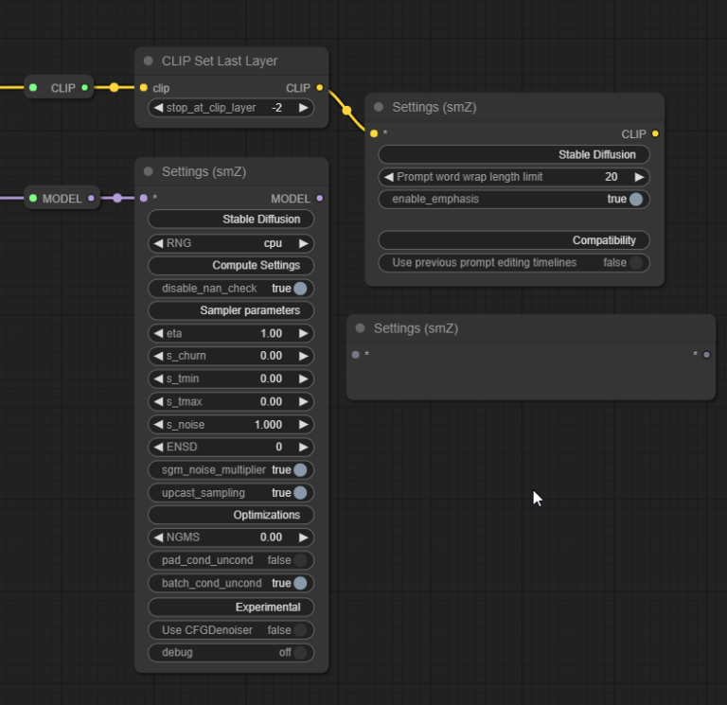Click the Compatibility section header
This screenshot has height=705, width=727.
pos(514,240)
